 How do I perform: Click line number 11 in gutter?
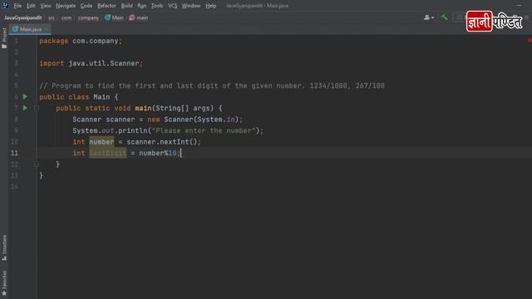coord(14,153)
